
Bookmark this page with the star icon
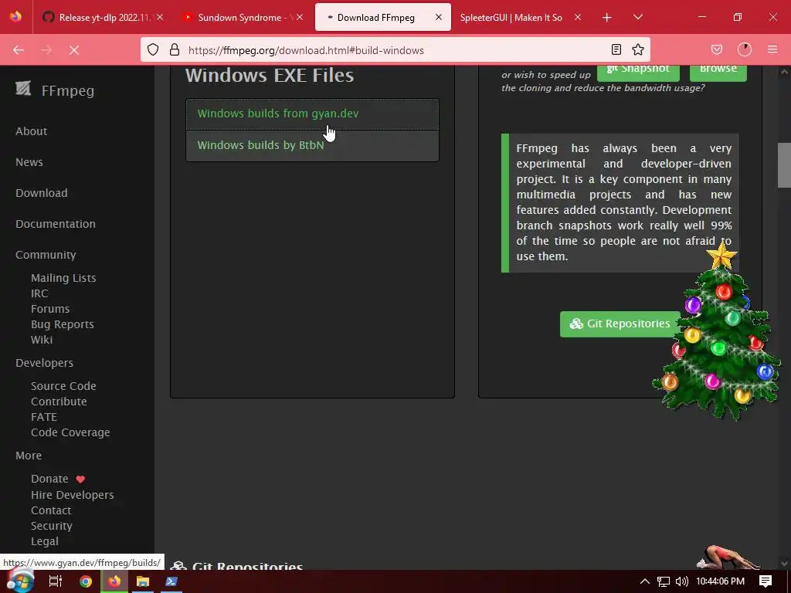tap(638, 49)
